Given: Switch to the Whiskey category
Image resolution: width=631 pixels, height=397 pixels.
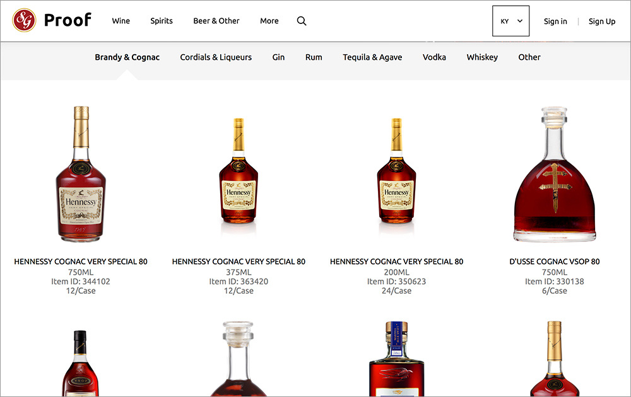Looking at the screenshot, I should pyautogui.click(x=482, y=57).
